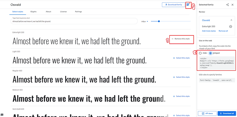The image size is (237, 117).
Task: Click the Oswald family name in Review
Action: (x=206, y=20)
